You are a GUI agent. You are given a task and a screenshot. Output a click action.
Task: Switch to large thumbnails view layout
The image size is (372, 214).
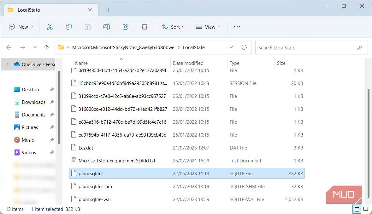[366, 209]
